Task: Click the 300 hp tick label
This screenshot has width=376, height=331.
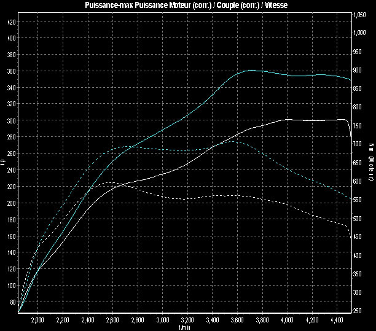Action: 11,120
